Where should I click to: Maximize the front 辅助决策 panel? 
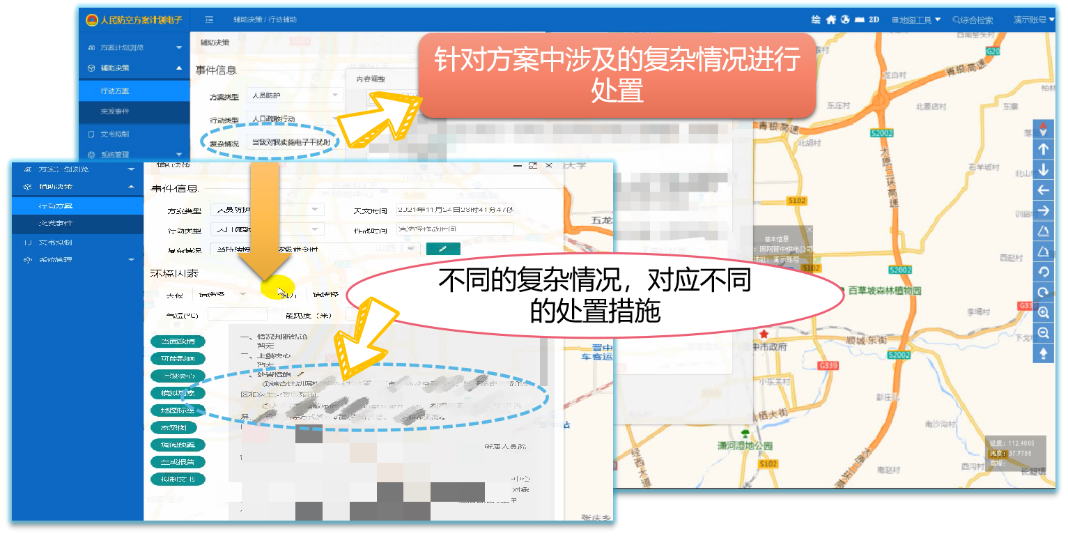point(533,166)
